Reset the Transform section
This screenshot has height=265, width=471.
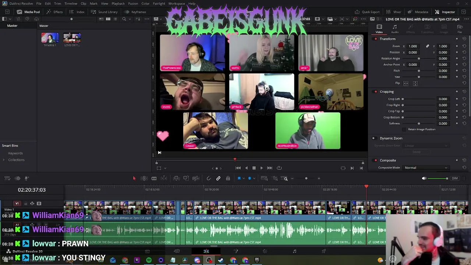(x=464, y=39)
